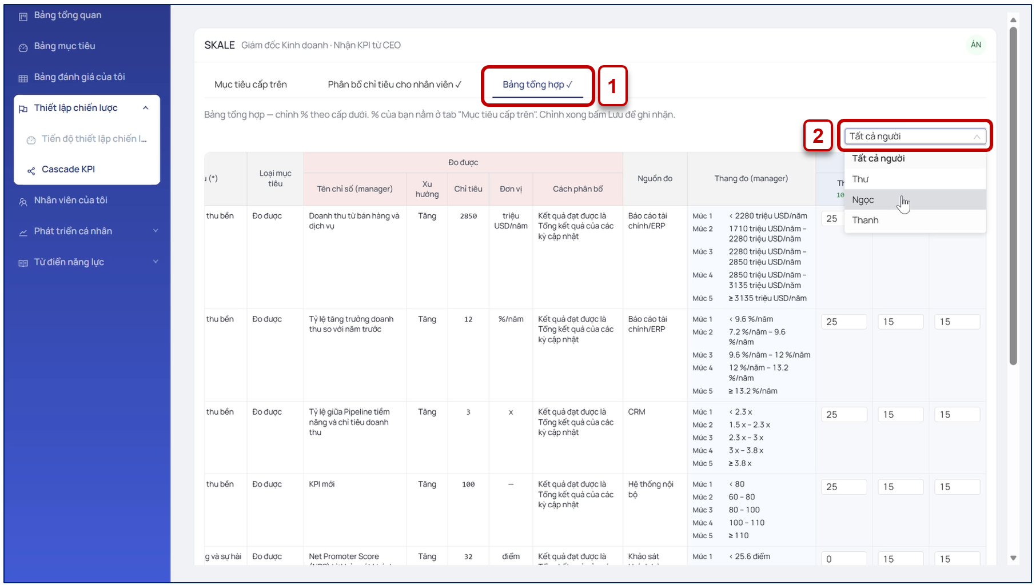1036x585 pixels.
Task: Open Phân bổ chỉ tiêu cho nhân viên tab
Action: coord(395,85)
